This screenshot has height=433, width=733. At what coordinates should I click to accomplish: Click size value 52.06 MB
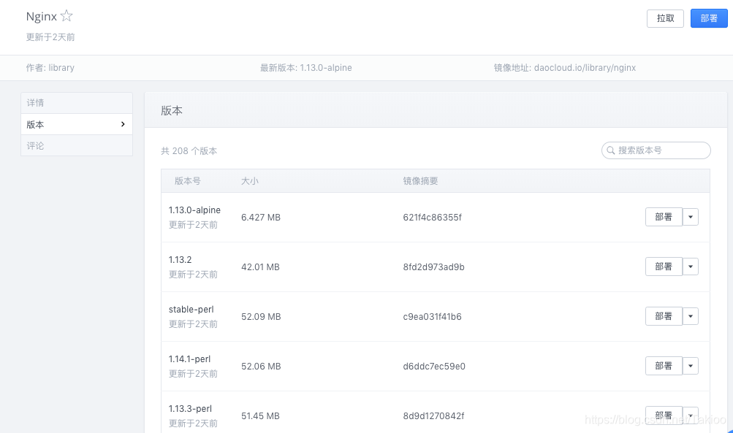[261, 367]
